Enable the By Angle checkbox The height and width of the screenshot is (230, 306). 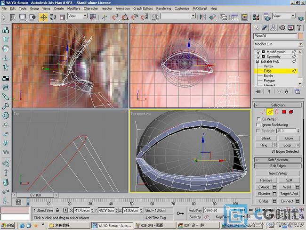258,131
